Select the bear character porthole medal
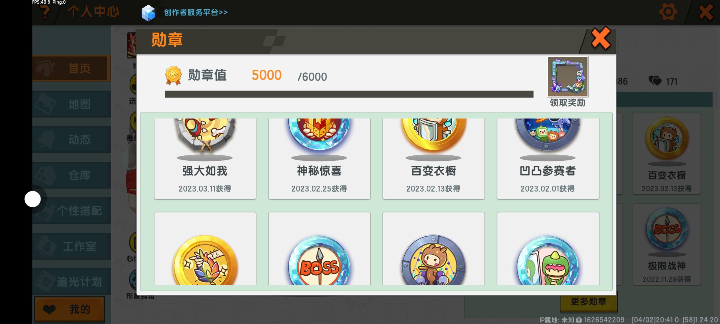The image size is (720, 324). (x=433, y=249)
